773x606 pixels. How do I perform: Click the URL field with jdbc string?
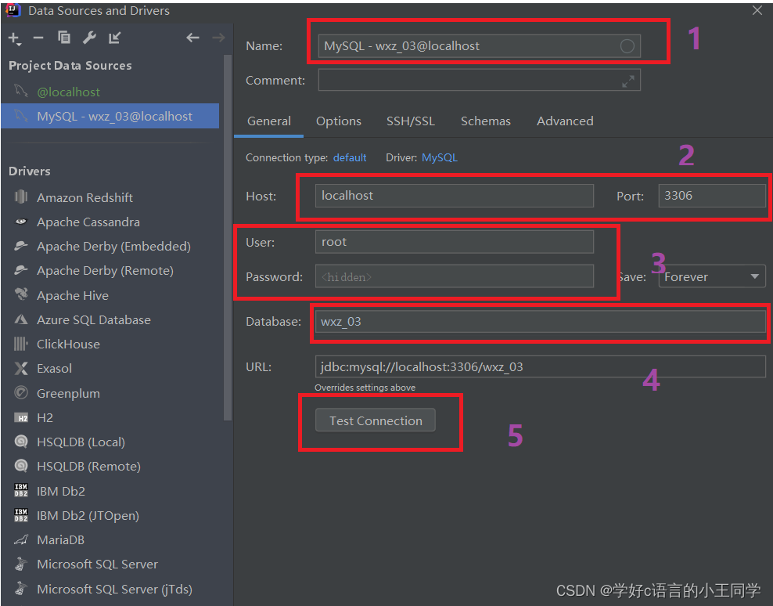pos(541,366)
